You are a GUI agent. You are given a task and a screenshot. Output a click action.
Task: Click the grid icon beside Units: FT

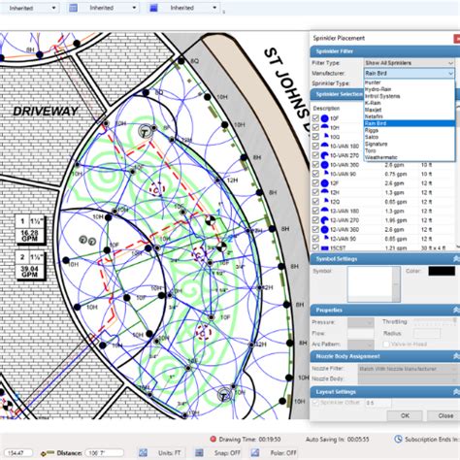tap(143, 452)
